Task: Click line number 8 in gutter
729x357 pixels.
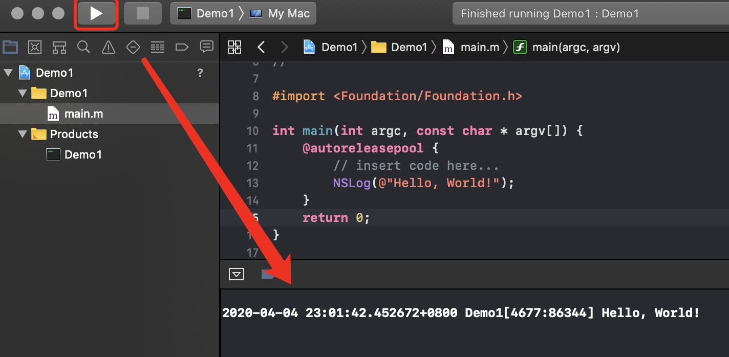Action: pyautogui.click(x=256, y=96)
